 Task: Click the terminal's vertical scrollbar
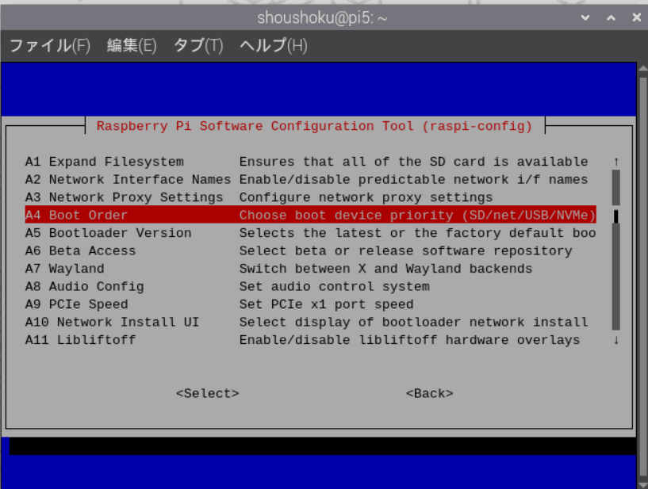coord(642,269)
